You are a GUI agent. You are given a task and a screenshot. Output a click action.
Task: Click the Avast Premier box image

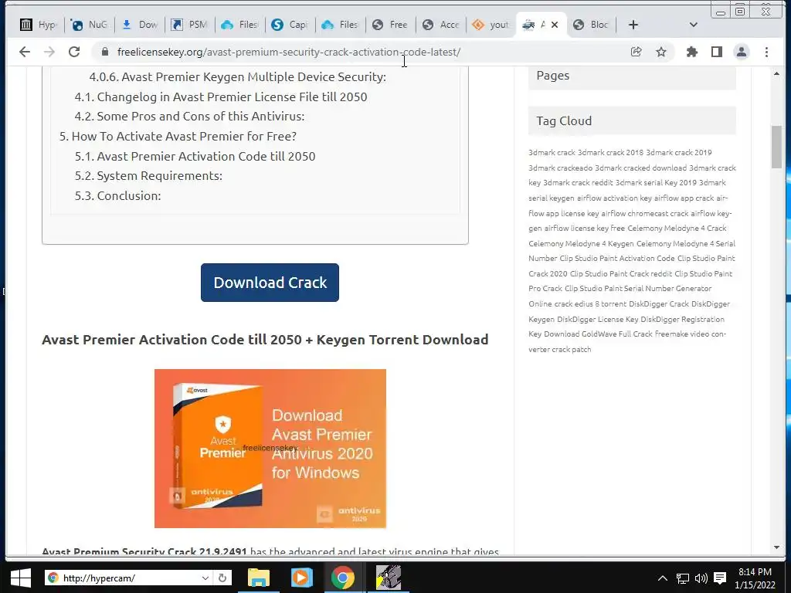coord(270,449)
